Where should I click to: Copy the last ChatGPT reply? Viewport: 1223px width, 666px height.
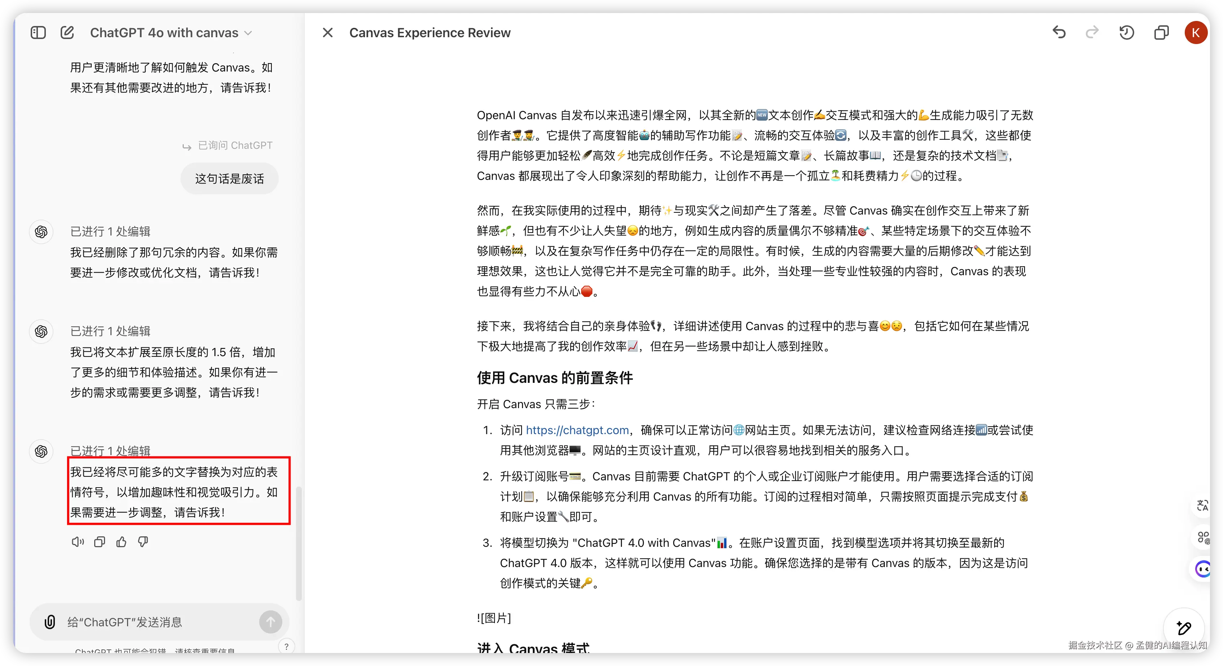point(99,541)
